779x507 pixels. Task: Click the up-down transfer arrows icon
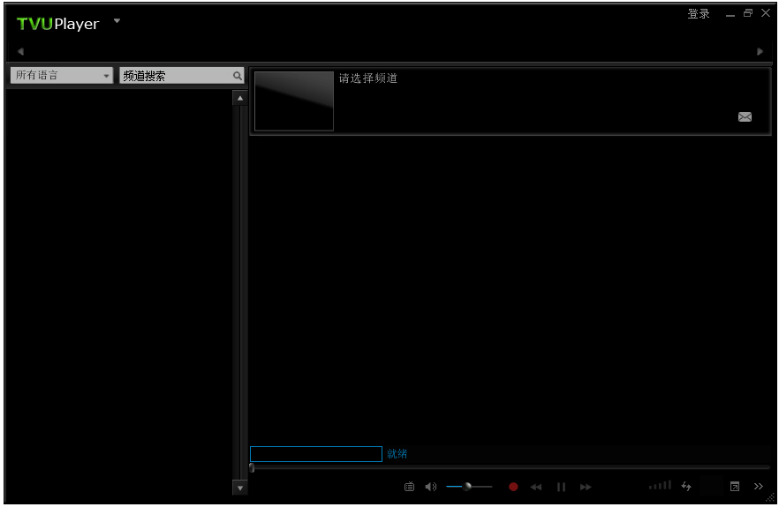tap(686, 486)
